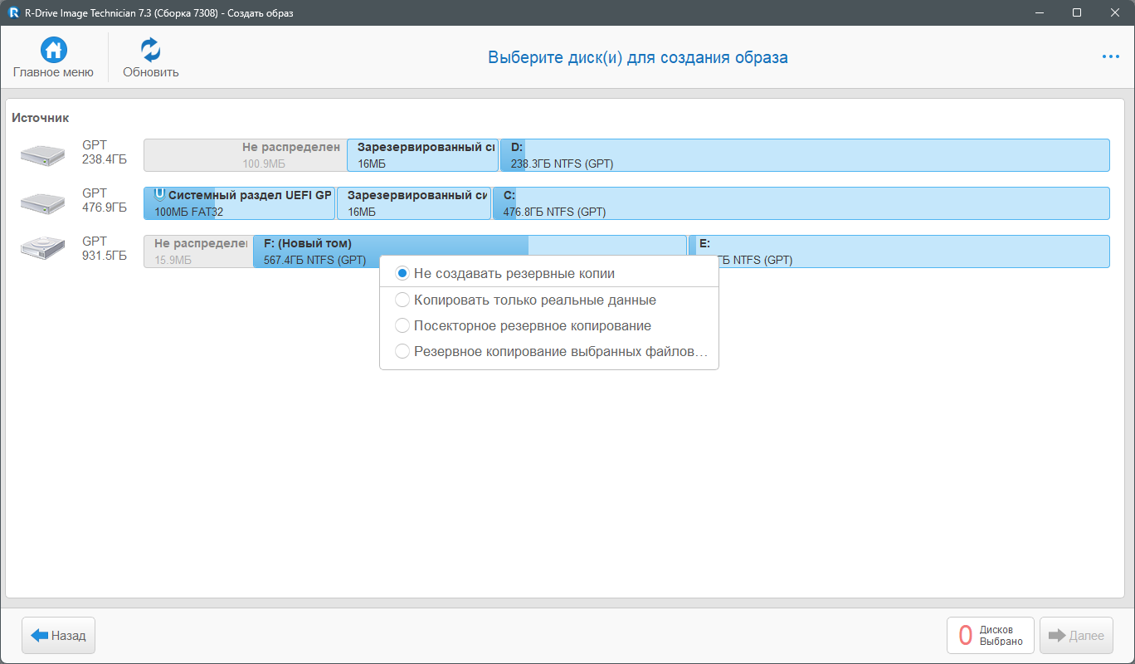Close the R-Drive Image window

tap(1115, 12)
